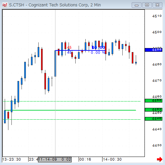Click the last blue candlestick at right
Screen dimensions: 165x165
pos(136,63)
